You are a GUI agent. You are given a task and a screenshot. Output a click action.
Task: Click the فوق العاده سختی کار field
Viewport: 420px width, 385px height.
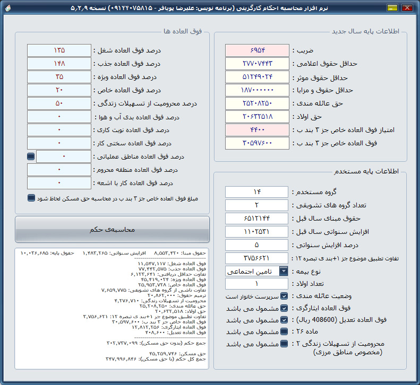tap(59, 143)
